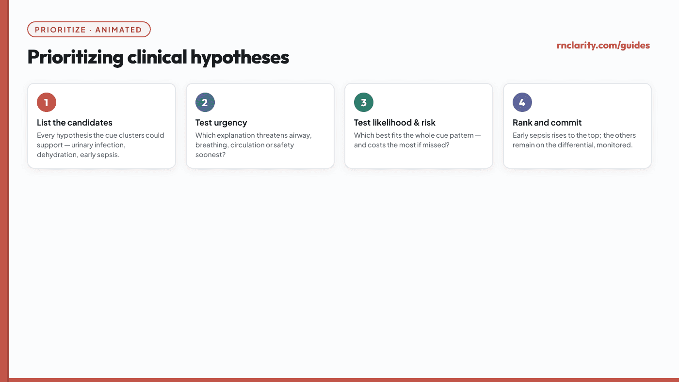Click the step 2 numbered circle
This screenshot has height=382, width=679.
pyautogui.click(x=205, y=102)
